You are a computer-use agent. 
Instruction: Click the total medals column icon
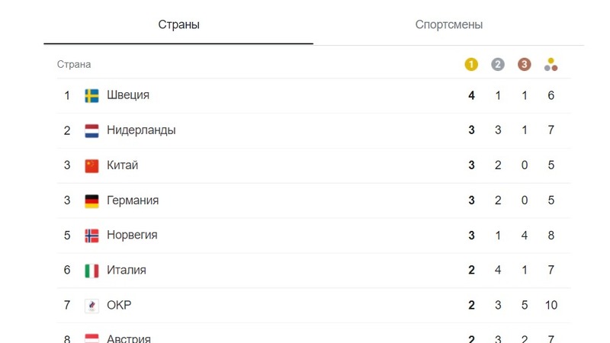(551, 65)
